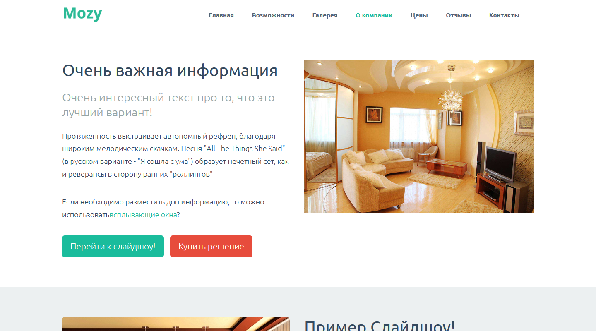This screenshot has height=331, width=596.
Task: Click the Пример Слайдшоу! heading
Action: pyautogui.click(x=379, y=325)
